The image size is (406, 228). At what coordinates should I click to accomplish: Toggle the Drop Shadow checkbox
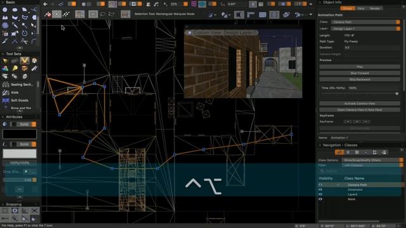(x=26, y=172)
